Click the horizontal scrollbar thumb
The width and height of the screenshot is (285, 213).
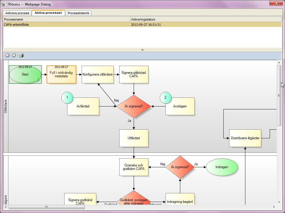click(47, 207)
